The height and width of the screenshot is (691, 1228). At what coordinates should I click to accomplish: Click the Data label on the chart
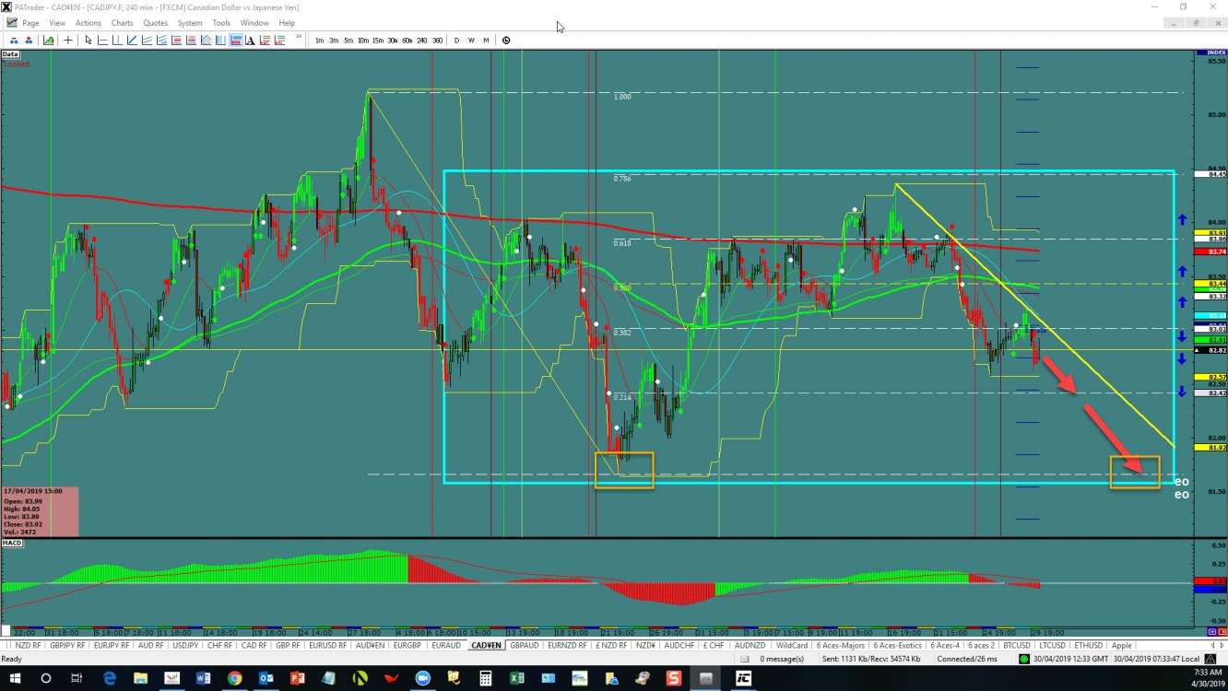pos(10,54)
